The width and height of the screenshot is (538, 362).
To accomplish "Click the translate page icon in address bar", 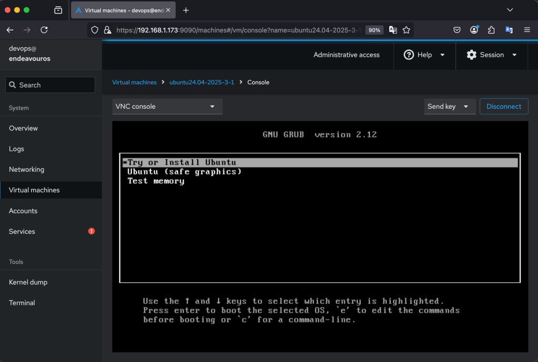I will (393, 30).
